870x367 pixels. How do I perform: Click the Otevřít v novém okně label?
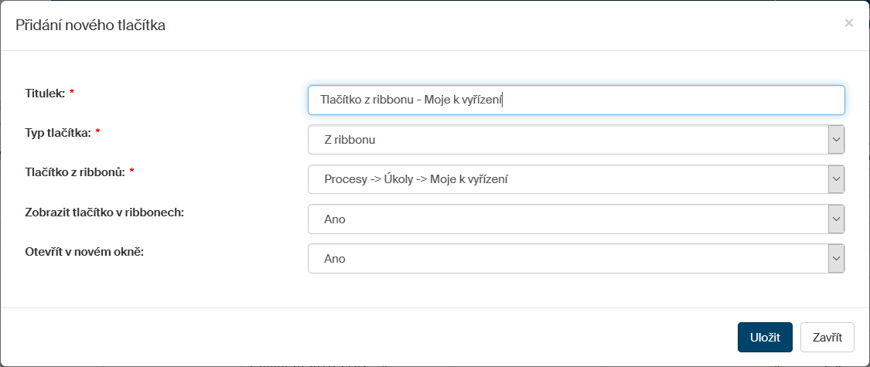tap(84, 251)
